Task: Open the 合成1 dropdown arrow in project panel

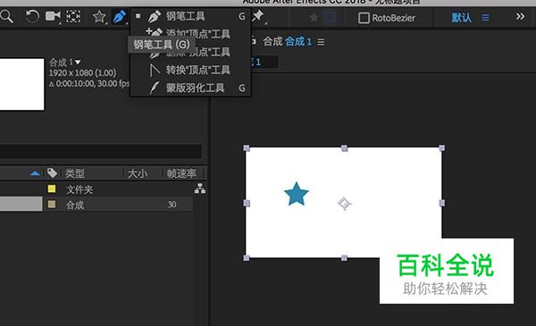Action: pos(78,63)
